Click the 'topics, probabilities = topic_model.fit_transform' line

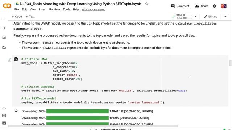point(93,102)
